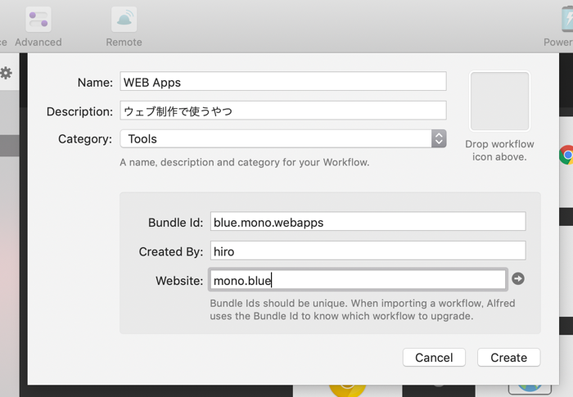This screenshot has width=573, height=397.
Task: Click the Remote label in toolbar
Action: 124,43
